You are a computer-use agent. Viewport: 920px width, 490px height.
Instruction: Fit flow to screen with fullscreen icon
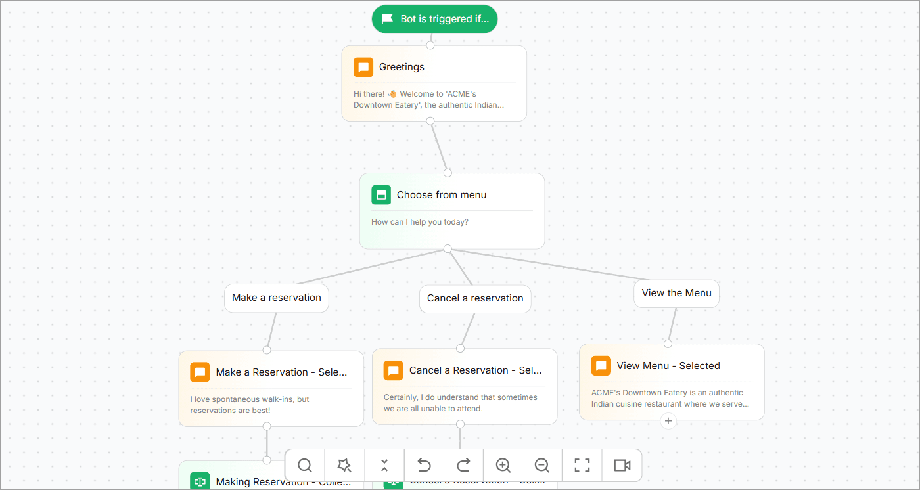pyautogui.click(x=582, y=466)
